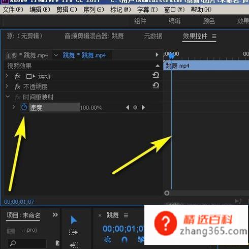The width and height of the screenshot is (249, 249).
Task: Collapse the 时间重映射 effect
Action: pyautogui.click(x=8, y=97)
